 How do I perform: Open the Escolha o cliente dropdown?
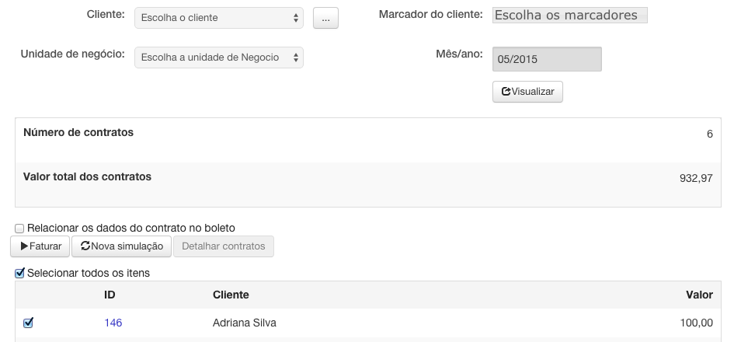coord(218,18)
